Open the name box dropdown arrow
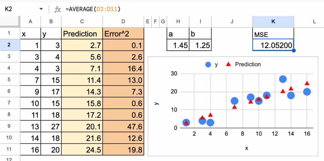Screen dimensions: 324x161 41,9
